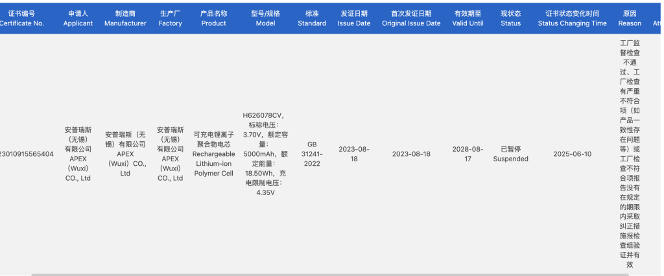Click the GB 31241-2022 standard cell
Screen dimensions: 664x276
pos(312,154)
